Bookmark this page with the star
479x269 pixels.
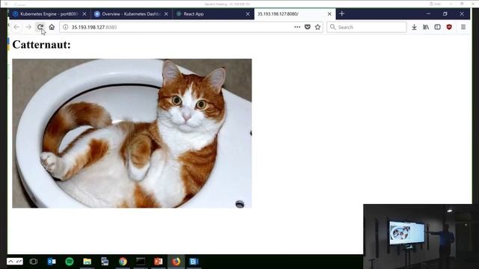click(317, 27)
